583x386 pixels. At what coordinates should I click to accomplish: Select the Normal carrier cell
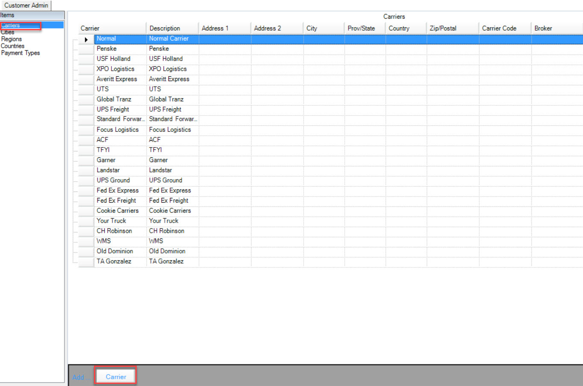120,39
